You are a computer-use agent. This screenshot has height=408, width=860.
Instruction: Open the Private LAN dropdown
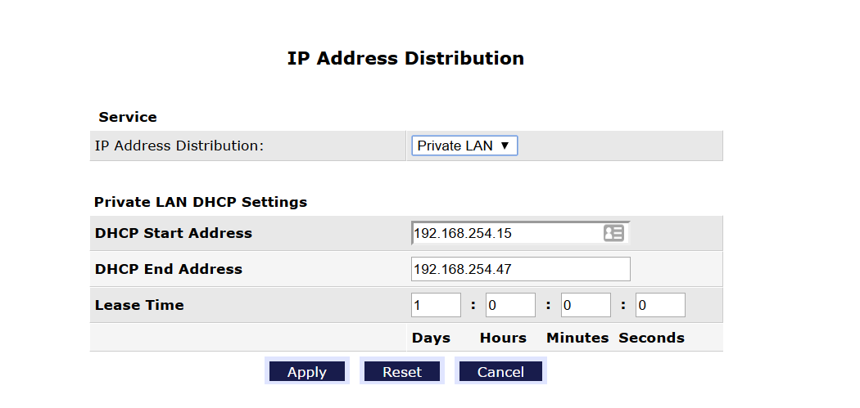[x=464, y=146]
